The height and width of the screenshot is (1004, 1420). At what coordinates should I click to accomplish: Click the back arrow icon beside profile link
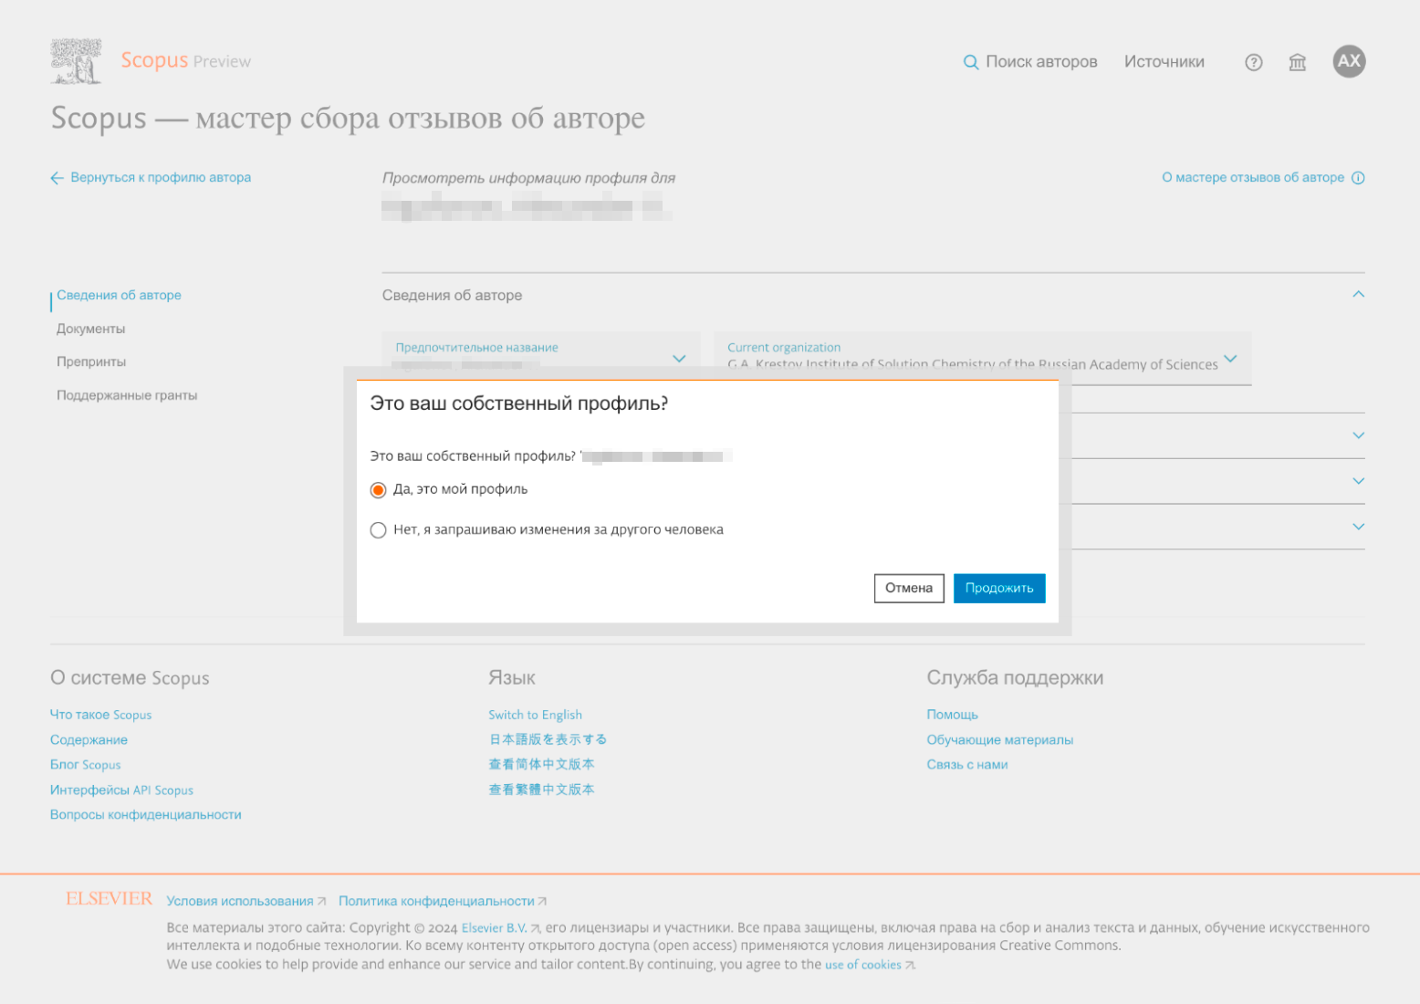[x=57, y=178]
